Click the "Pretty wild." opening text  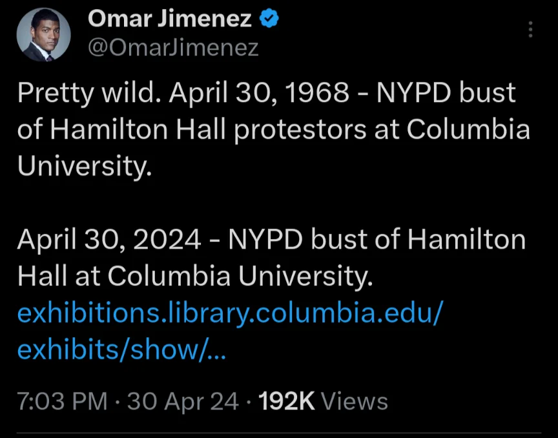(89, 93)
